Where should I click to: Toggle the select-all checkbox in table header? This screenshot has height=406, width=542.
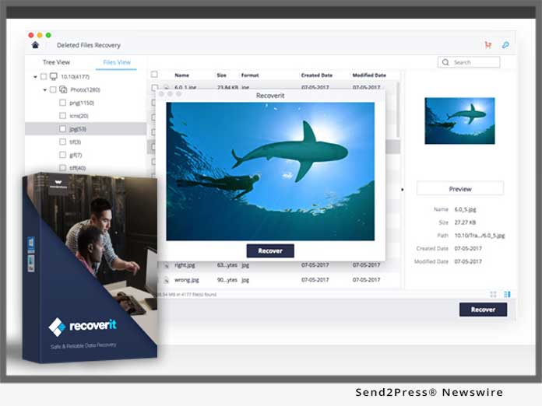pos(154,75)
